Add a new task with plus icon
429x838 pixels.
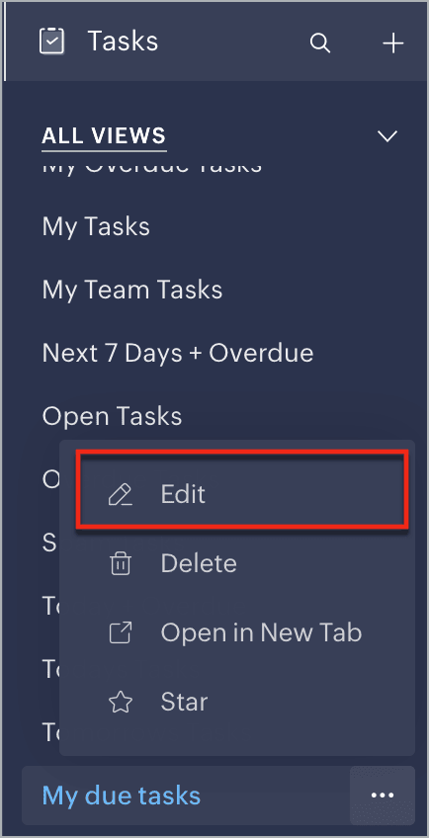(393, 42)
